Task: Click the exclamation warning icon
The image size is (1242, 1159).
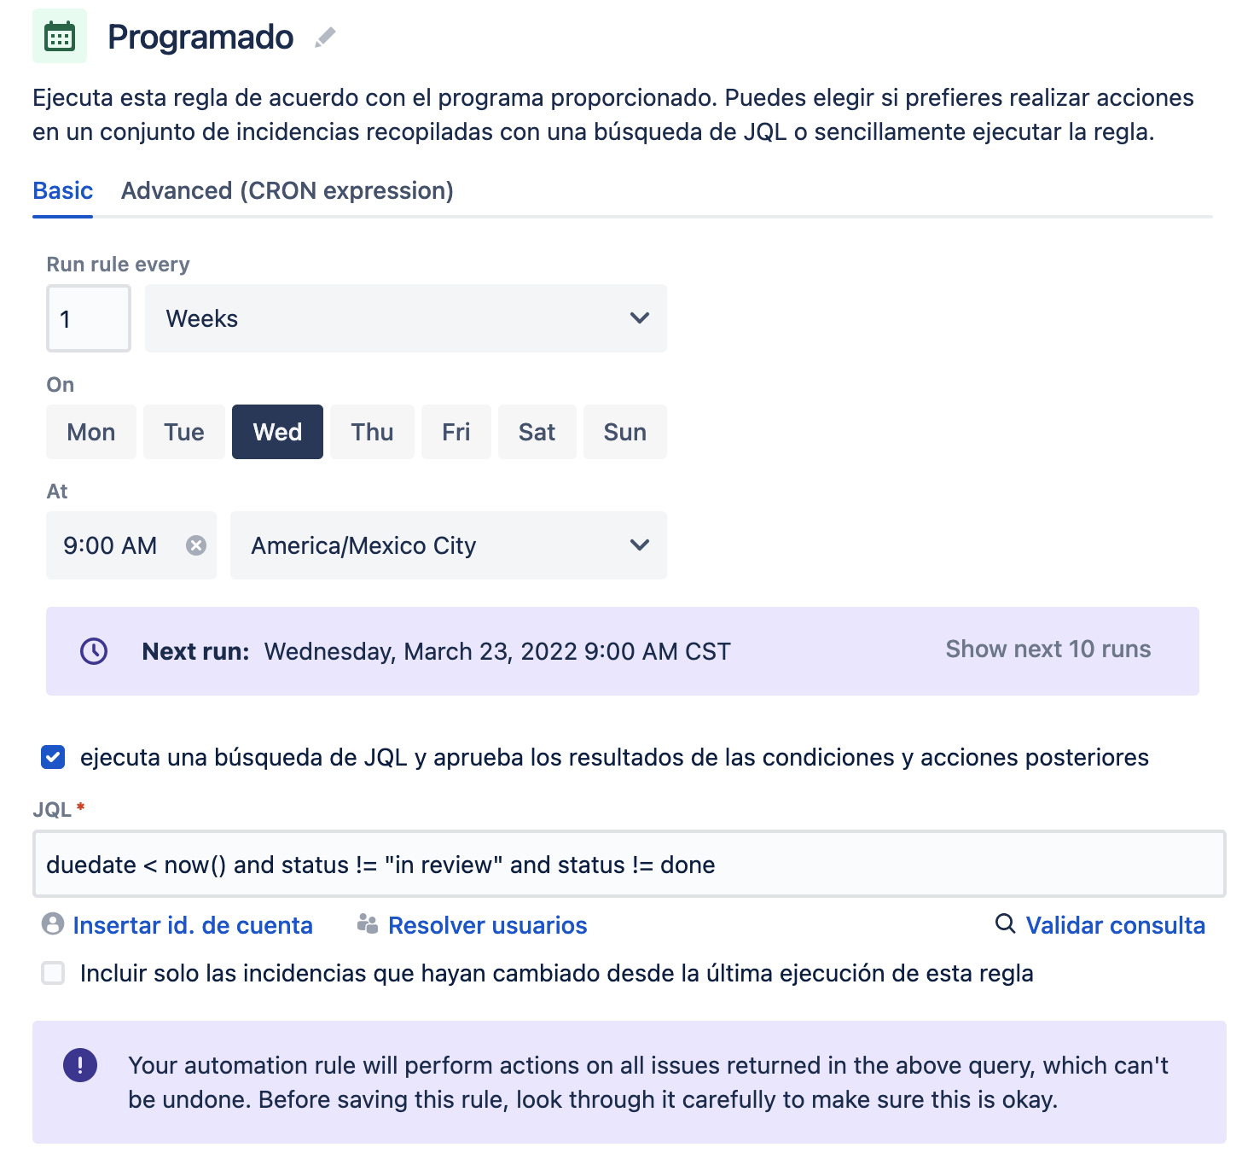Action: tap(80, 1065)
